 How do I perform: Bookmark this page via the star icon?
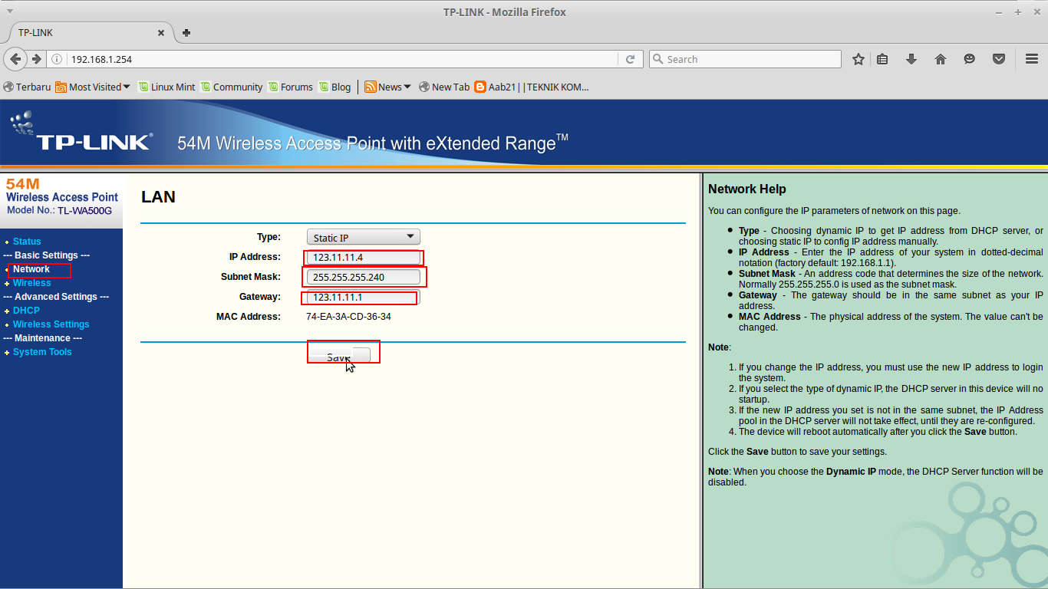(x=858, y=59)
